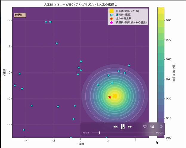
Task: Expand more player controls with double chevron
Action: (161, 127)
